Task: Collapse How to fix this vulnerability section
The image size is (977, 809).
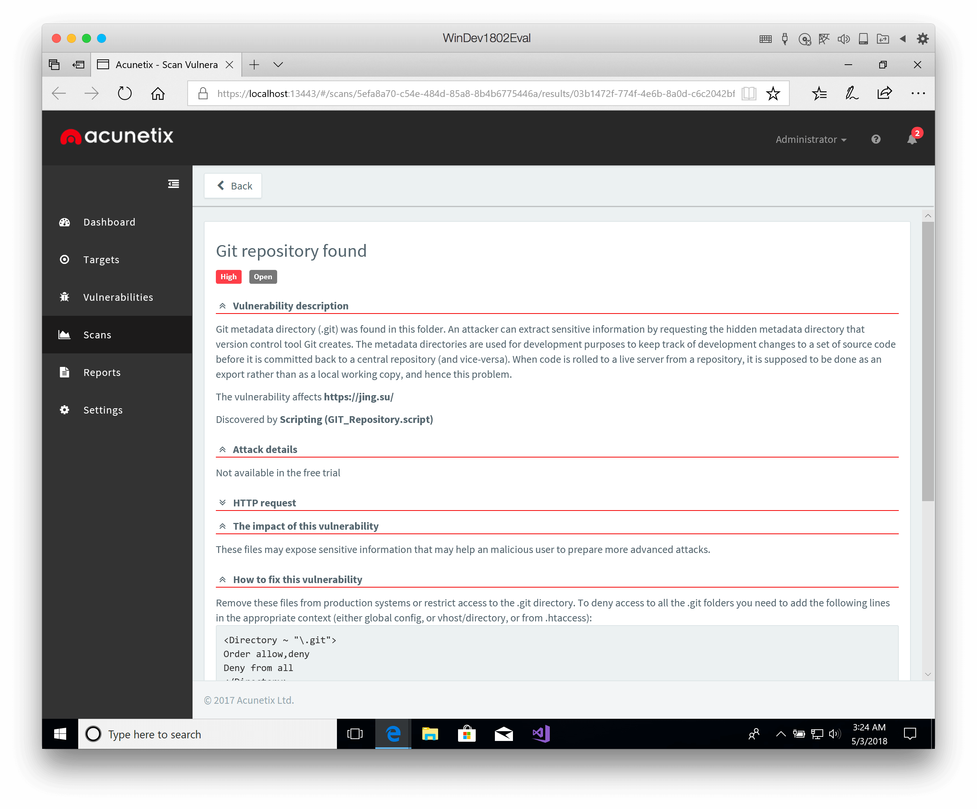Action: click(222, 580)
